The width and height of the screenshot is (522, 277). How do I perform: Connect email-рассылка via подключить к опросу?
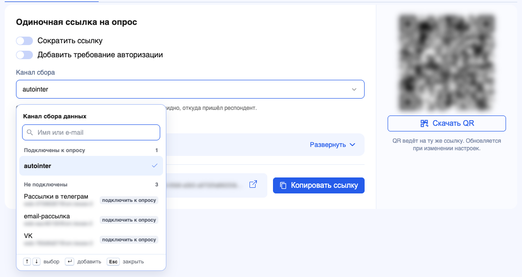tap(129, 220)
